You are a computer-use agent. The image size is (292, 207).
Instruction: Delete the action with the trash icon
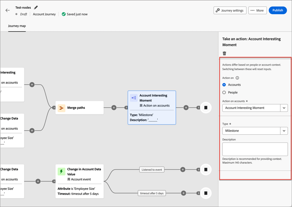click(224, 53)
